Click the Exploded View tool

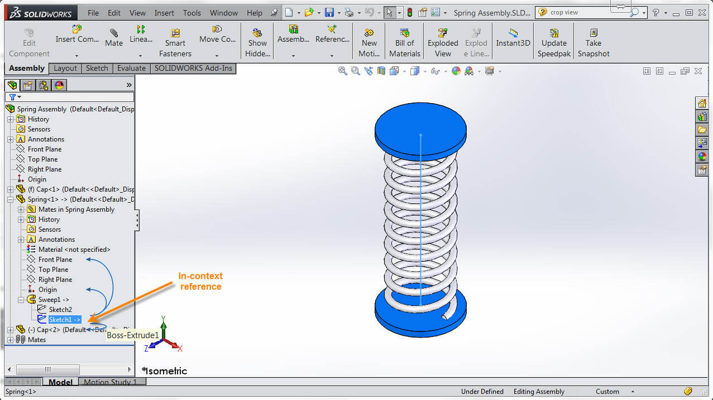(x=442, y=40)
